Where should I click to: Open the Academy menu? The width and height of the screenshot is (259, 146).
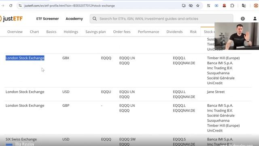click(74, 19)
